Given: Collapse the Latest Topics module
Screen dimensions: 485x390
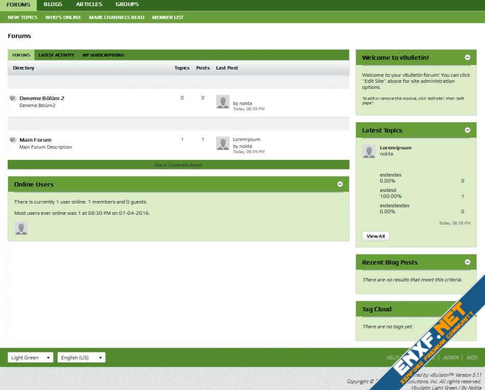Looking at the screenshot, I should point(467,130).
